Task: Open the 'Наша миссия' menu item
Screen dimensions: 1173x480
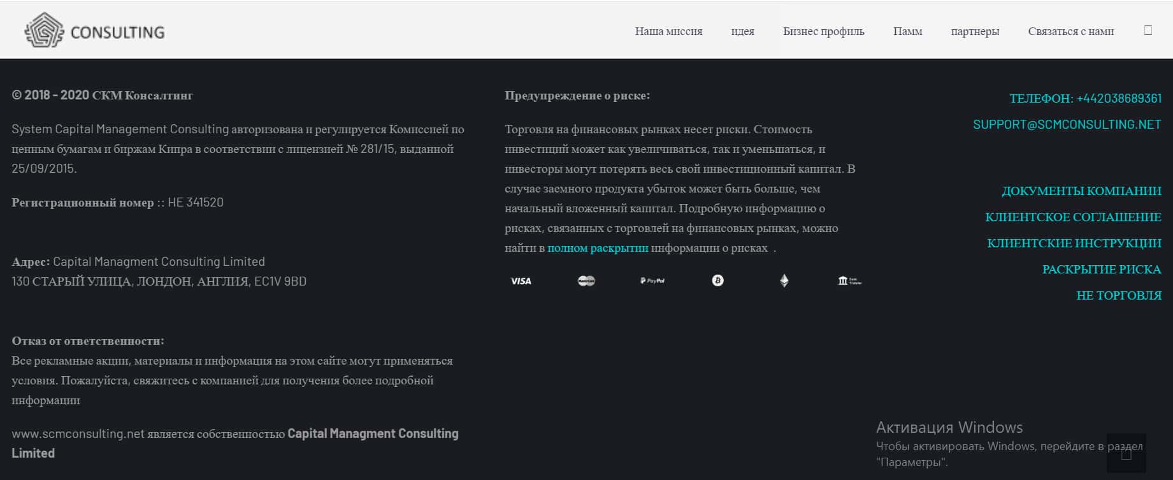Action: 668,31
